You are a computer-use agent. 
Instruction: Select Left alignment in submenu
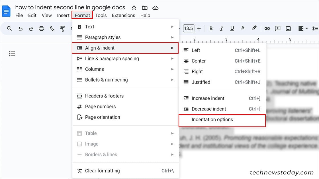click(222, 50)
